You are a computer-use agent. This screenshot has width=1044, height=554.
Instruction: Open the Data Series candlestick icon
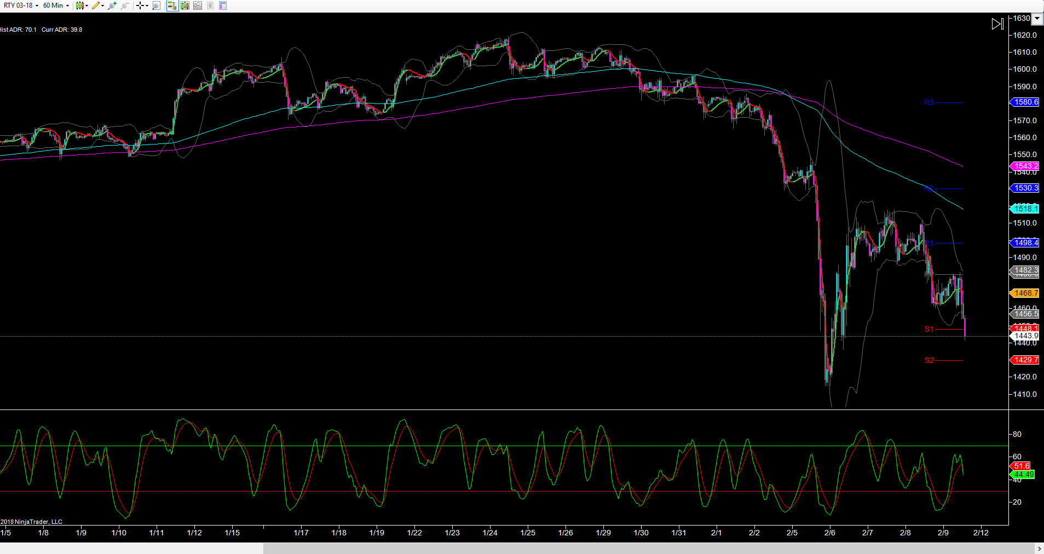(x=185, y=5)
